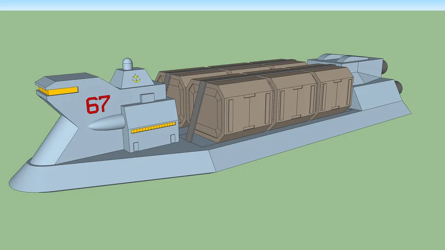
Task: Click the rearmost front-row cargo container
Action: click(335, 91)
